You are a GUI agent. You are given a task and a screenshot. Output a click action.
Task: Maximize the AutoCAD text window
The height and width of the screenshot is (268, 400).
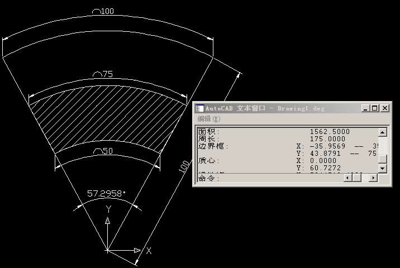374,108
